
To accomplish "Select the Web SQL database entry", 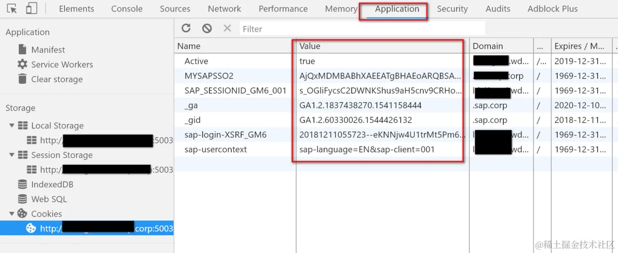I will click(42, 199).
